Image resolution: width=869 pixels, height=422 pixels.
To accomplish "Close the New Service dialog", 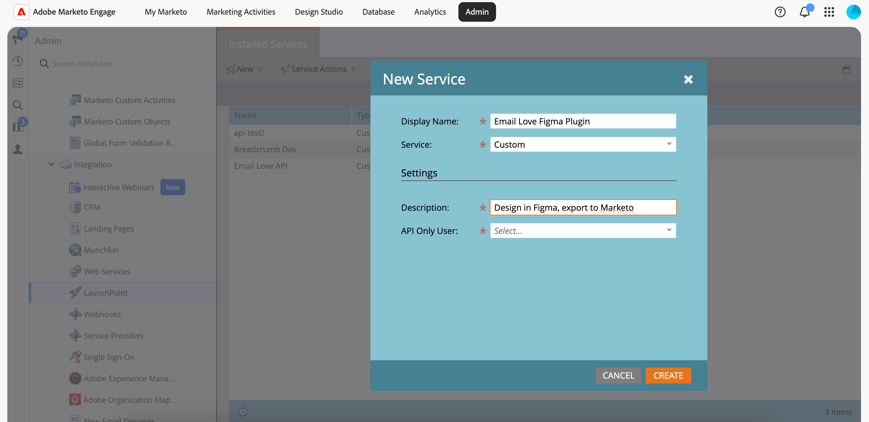I will 688,80.
